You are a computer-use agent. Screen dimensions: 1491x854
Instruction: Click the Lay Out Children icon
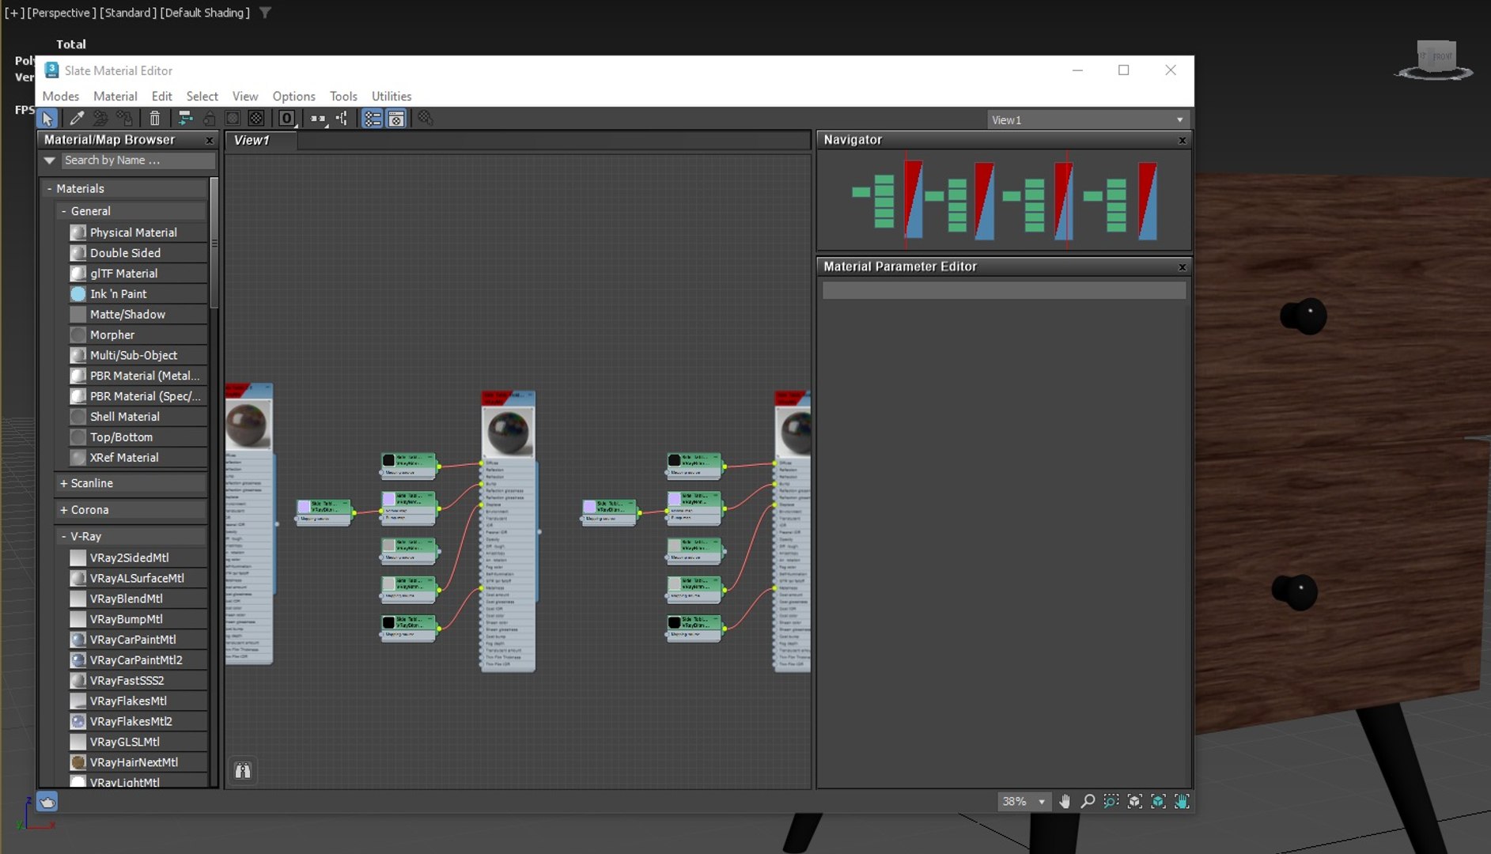point(342,119)
